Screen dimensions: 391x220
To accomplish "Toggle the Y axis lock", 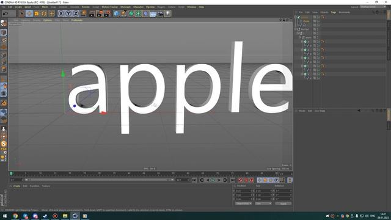I will tap(68, 13).
